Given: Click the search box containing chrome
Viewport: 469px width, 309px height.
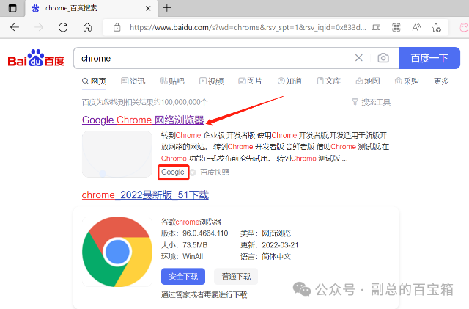Looking at the screenshot, I should (213, 58).
